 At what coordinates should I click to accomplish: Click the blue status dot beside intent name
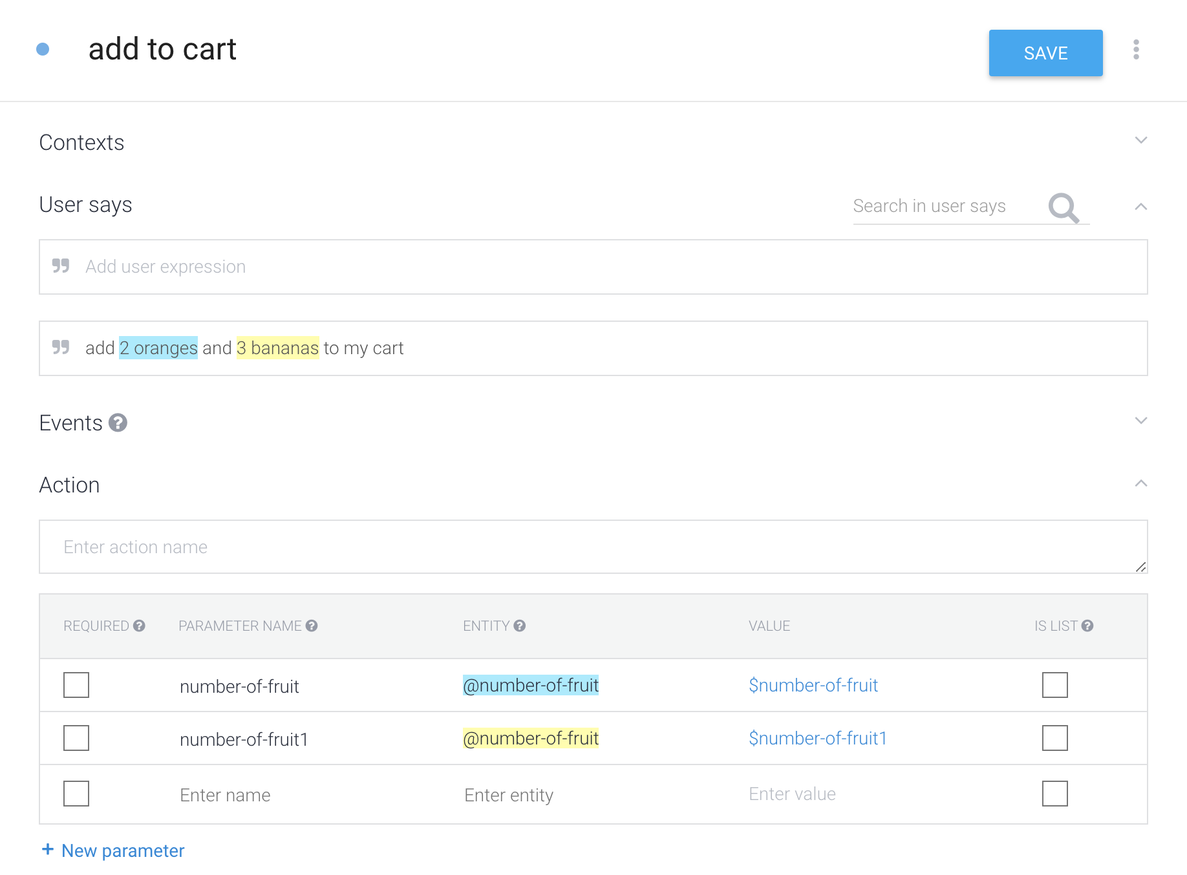[43, 49]
